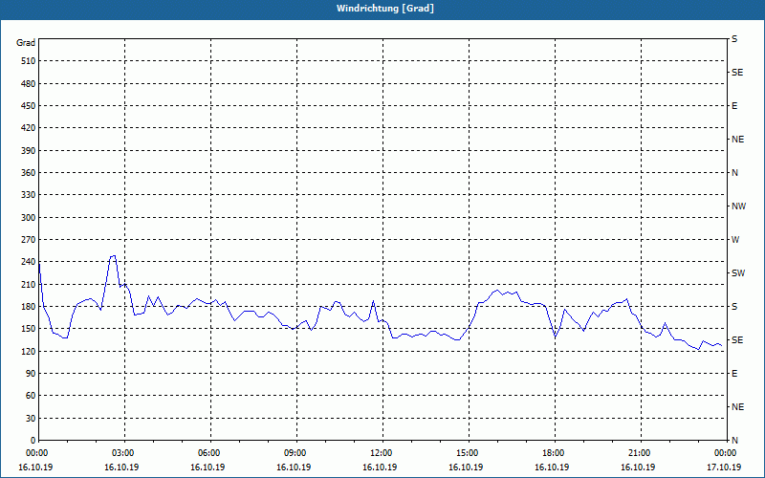Select the 30 degree axis label
This screenshot has height=478, width=765.
(31, 419)
